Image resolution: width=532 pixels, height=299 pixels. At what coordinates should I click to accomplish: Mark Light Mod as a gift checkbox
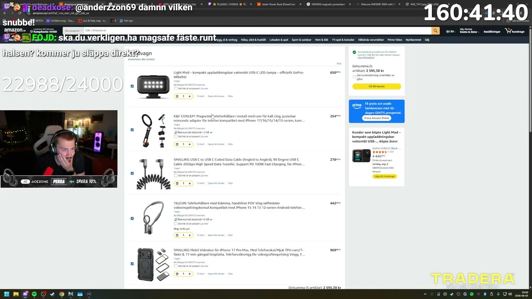175,88
